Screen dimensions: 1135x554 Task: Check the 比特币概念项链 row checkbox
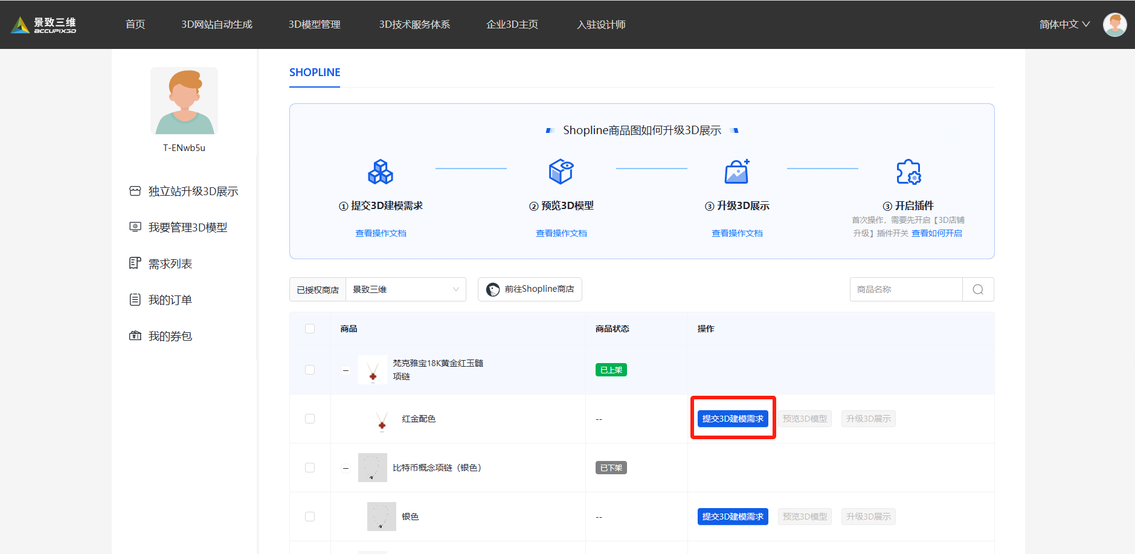(x=310, y=468)
